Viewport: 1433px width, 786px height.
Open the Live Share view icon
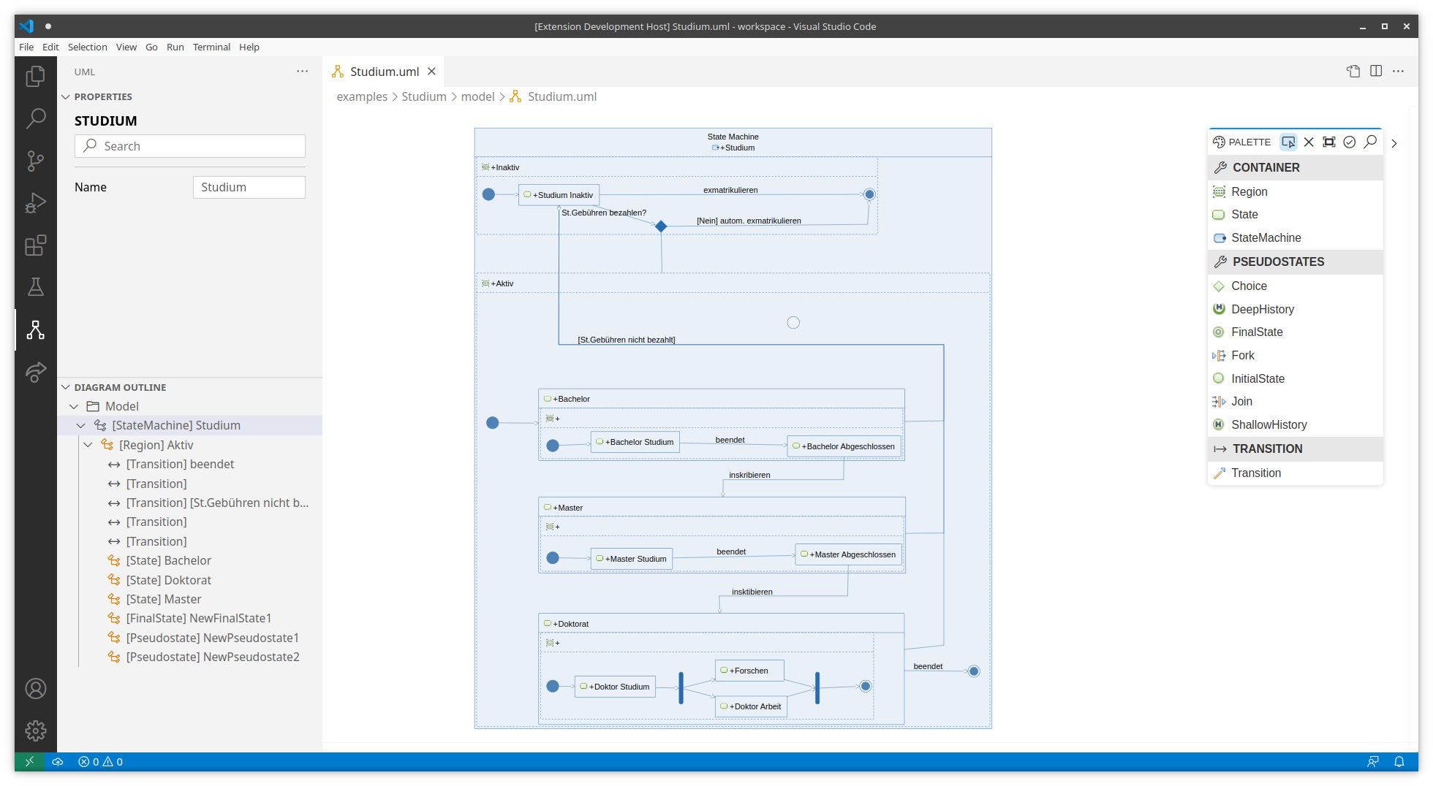coord(35,372)
